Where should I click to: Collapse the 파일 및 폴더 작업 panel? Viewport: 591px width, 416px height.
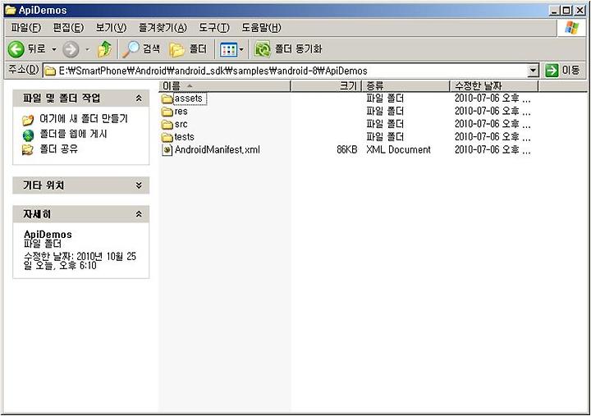pyautogui.click(x=139, y=98)
